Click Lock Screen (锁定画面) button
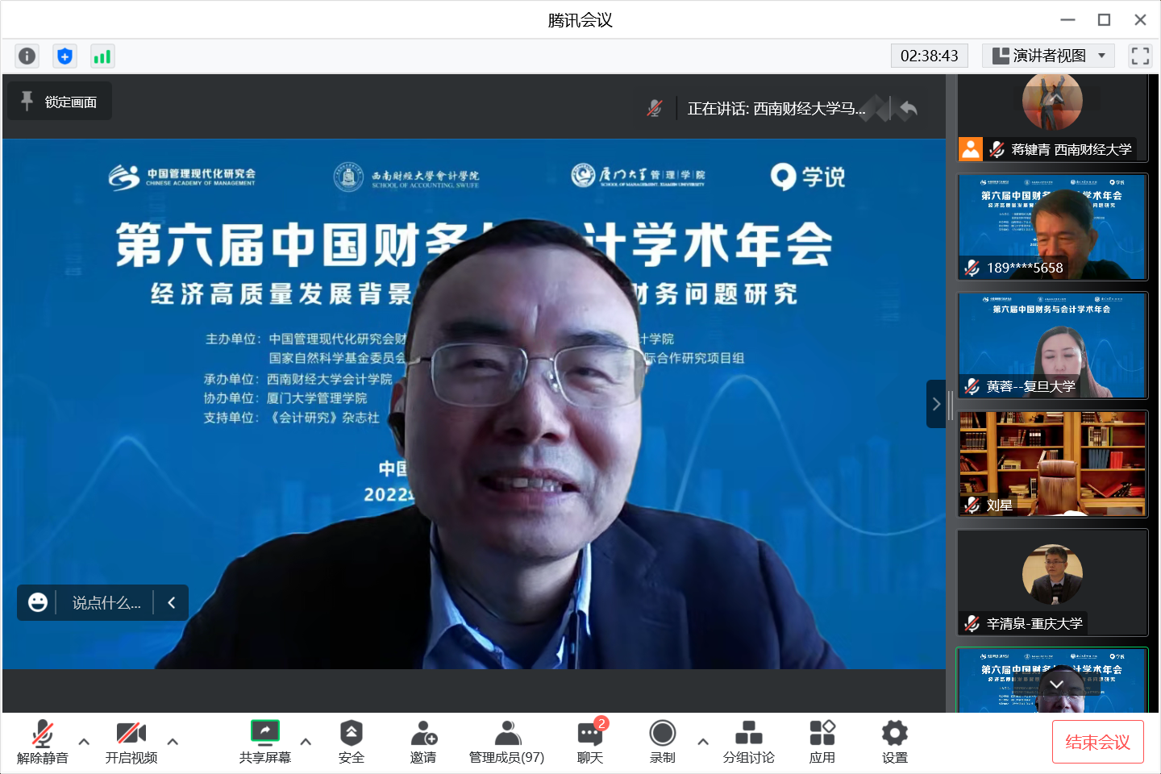 pos(60,102)
